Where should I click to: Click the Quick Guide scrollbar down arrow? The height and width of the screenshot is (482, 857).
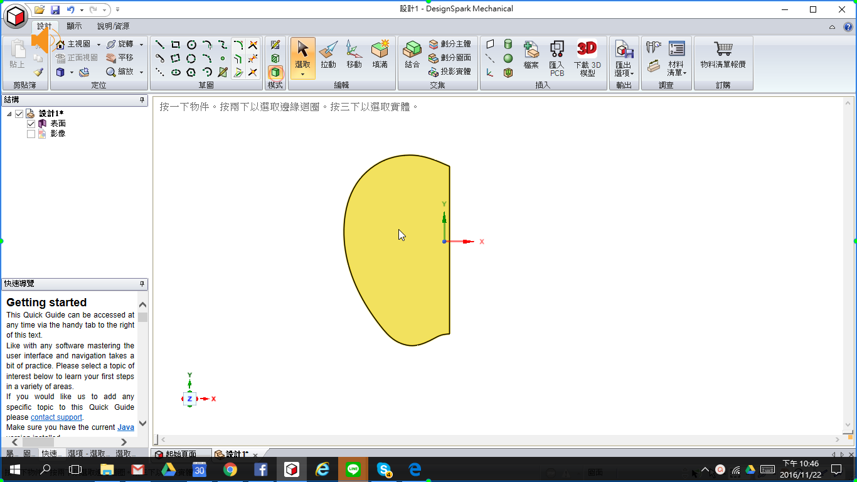[x=142, y=423]
